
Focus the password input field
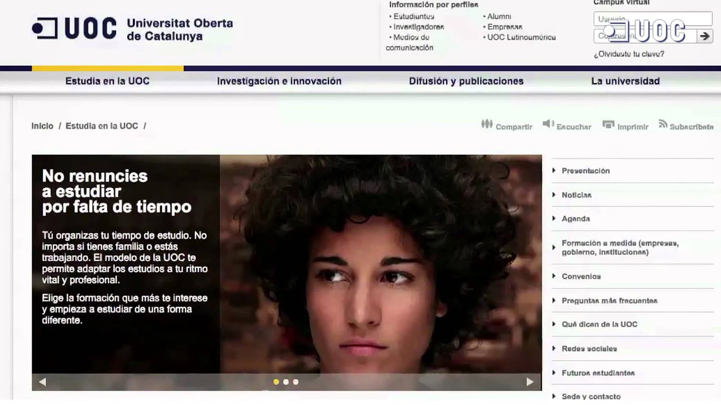tap(645, 36)
